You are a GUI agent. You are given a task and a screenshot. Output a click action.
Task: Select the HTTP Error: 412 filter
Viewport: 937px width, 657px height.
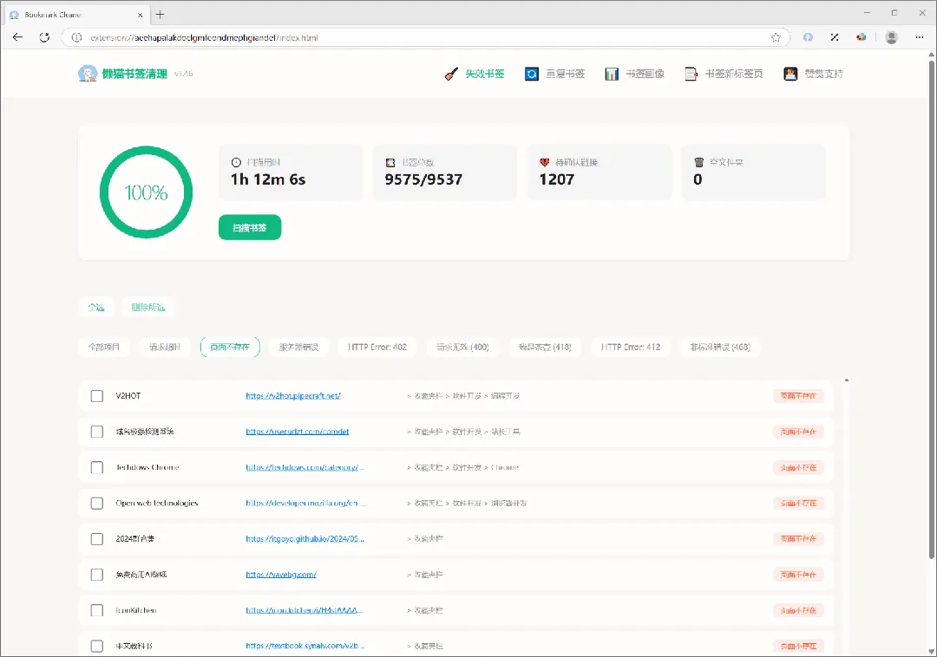(x=631, y=347)
